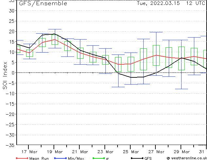The image size is (207, 160).
Task: Click the '27 Mar' x-axis label
Action: pyautogui.click(x=156, y=152)
